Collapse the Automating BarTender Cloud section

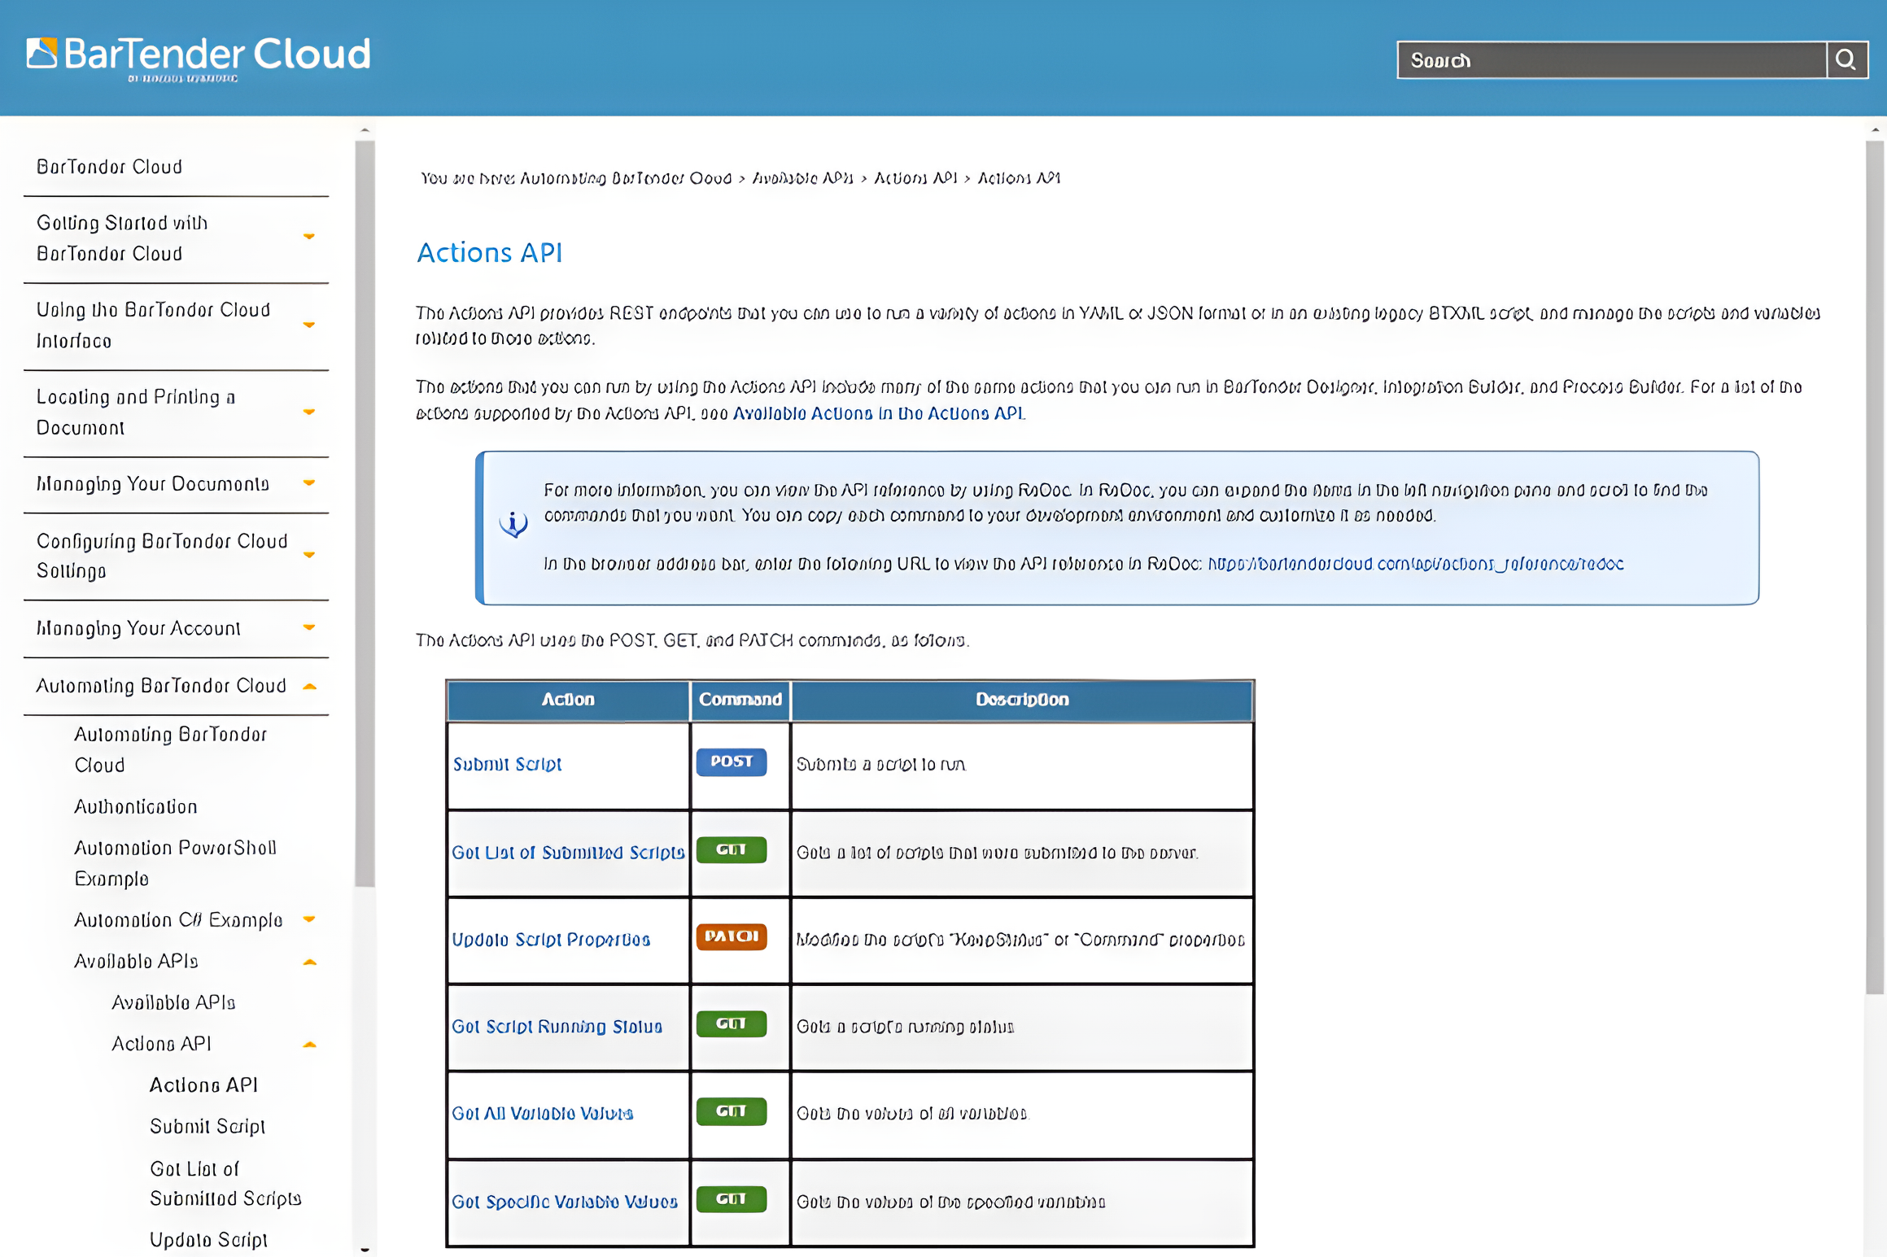(310, 686)
